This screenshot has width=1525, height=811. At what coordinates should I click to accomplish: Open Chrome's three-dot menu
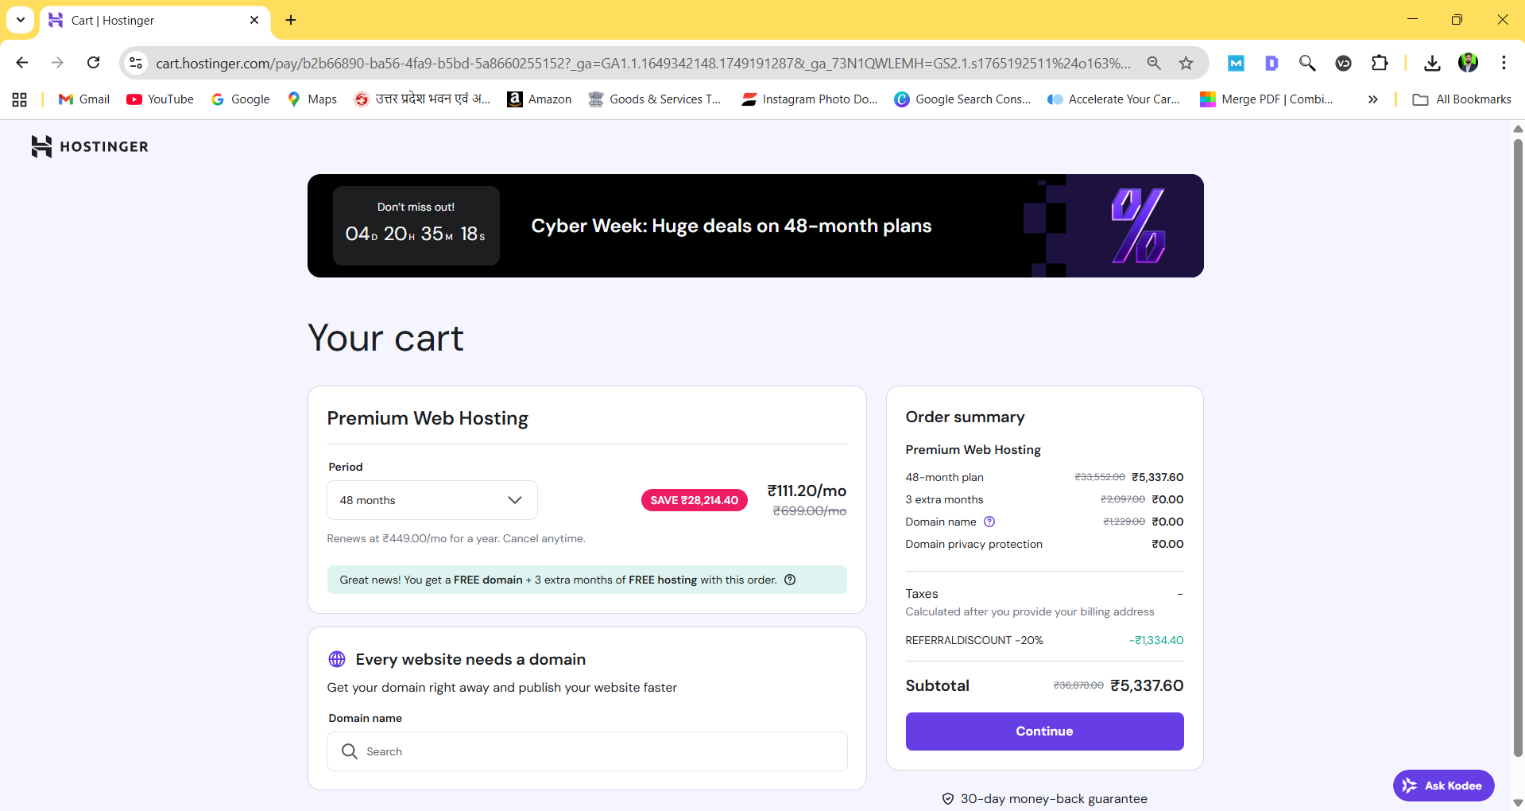(x=1504, y=62)
